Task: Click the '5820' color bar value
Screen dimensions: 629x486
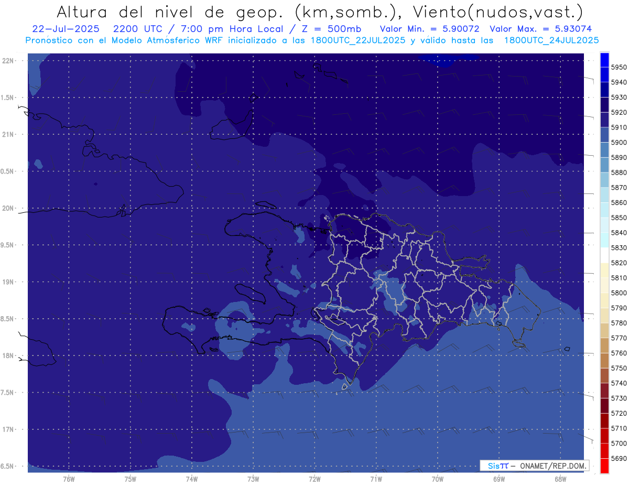Action: pos(619,263)
